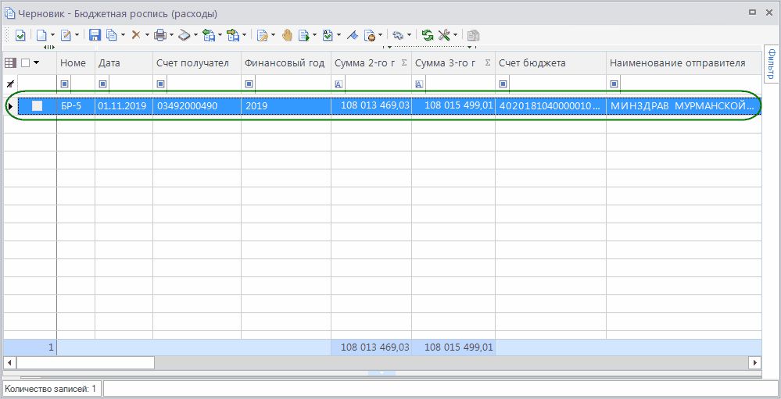Click the green Refresh arrows icon
This screenshot has height=399, width=781.
(x=428, y=35)
